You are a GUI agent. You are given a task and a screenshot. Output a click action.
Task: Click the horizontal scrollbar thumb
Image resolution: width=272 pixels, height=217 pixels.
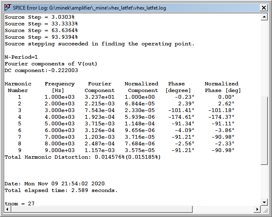[102, 209]
